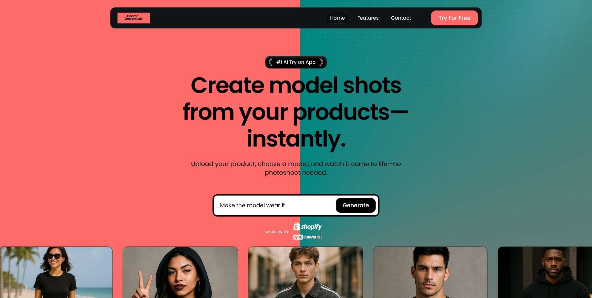Select the curly-haired man street photo
The width and height of the screenshot is (592, 298).
click(306, 272)
